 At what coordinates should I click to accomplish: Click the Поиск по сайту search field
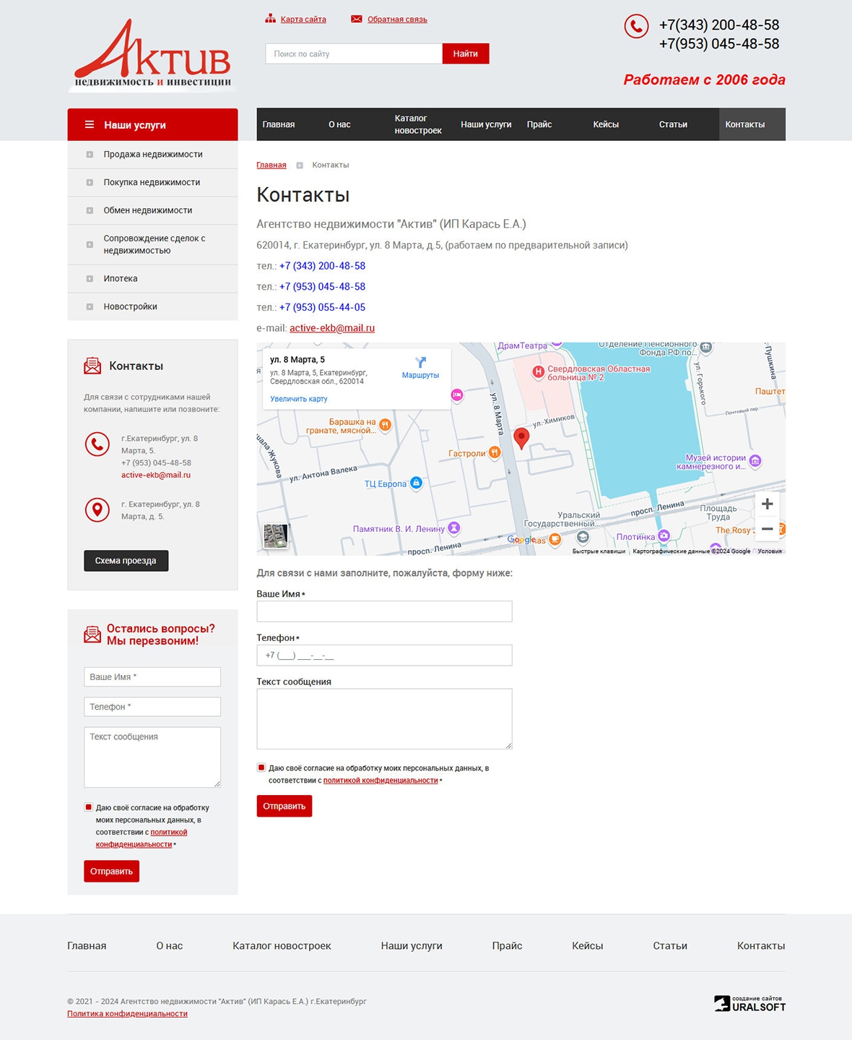(354, 53)
